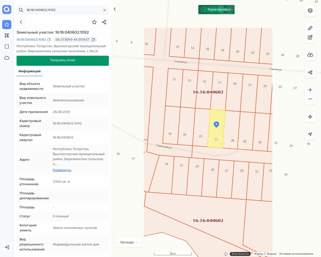This screenshot has height=257, width=321.
Task: Open the 'Условия использования' link
Action: tap(296, 254)
